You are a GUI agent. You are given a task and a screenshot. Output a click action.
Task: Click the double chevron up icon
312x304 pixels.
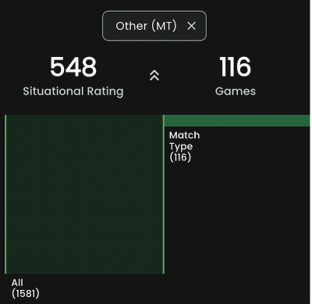154,75
